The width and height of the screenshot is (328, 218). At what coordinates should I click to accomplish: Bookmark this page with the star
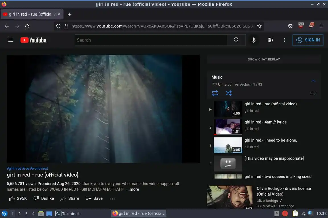[x=259, y=26]
